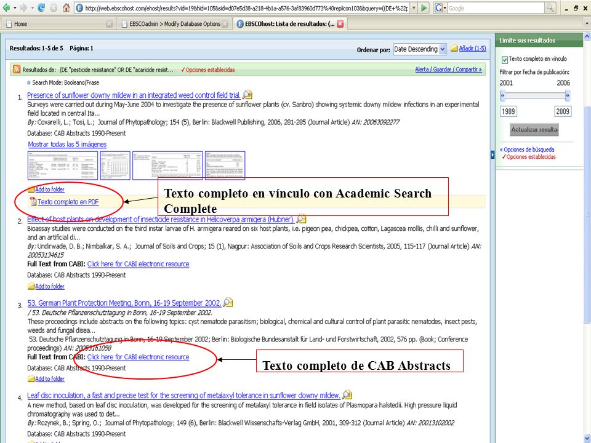Image resolution: width=591 pixels, height=443 pixels.
Task: Click preview icon for the Leaf disc inoculation result
Action: pos(347,395)
